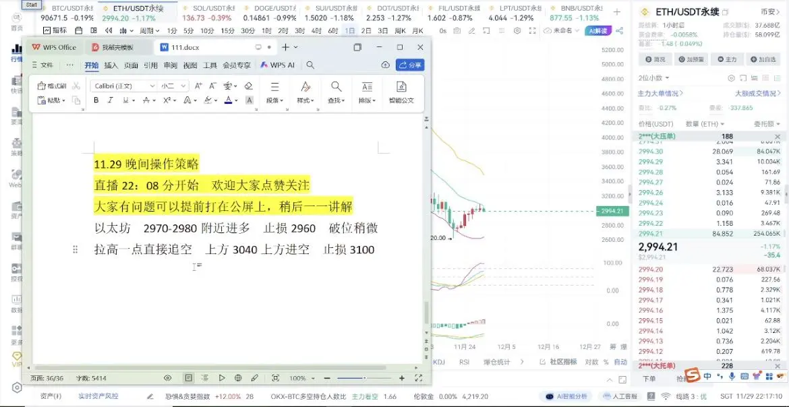Click the copy icon beside 粘贴
Image resolution: width=789 pixels, height=407 pixels.
tap(76, 100)
